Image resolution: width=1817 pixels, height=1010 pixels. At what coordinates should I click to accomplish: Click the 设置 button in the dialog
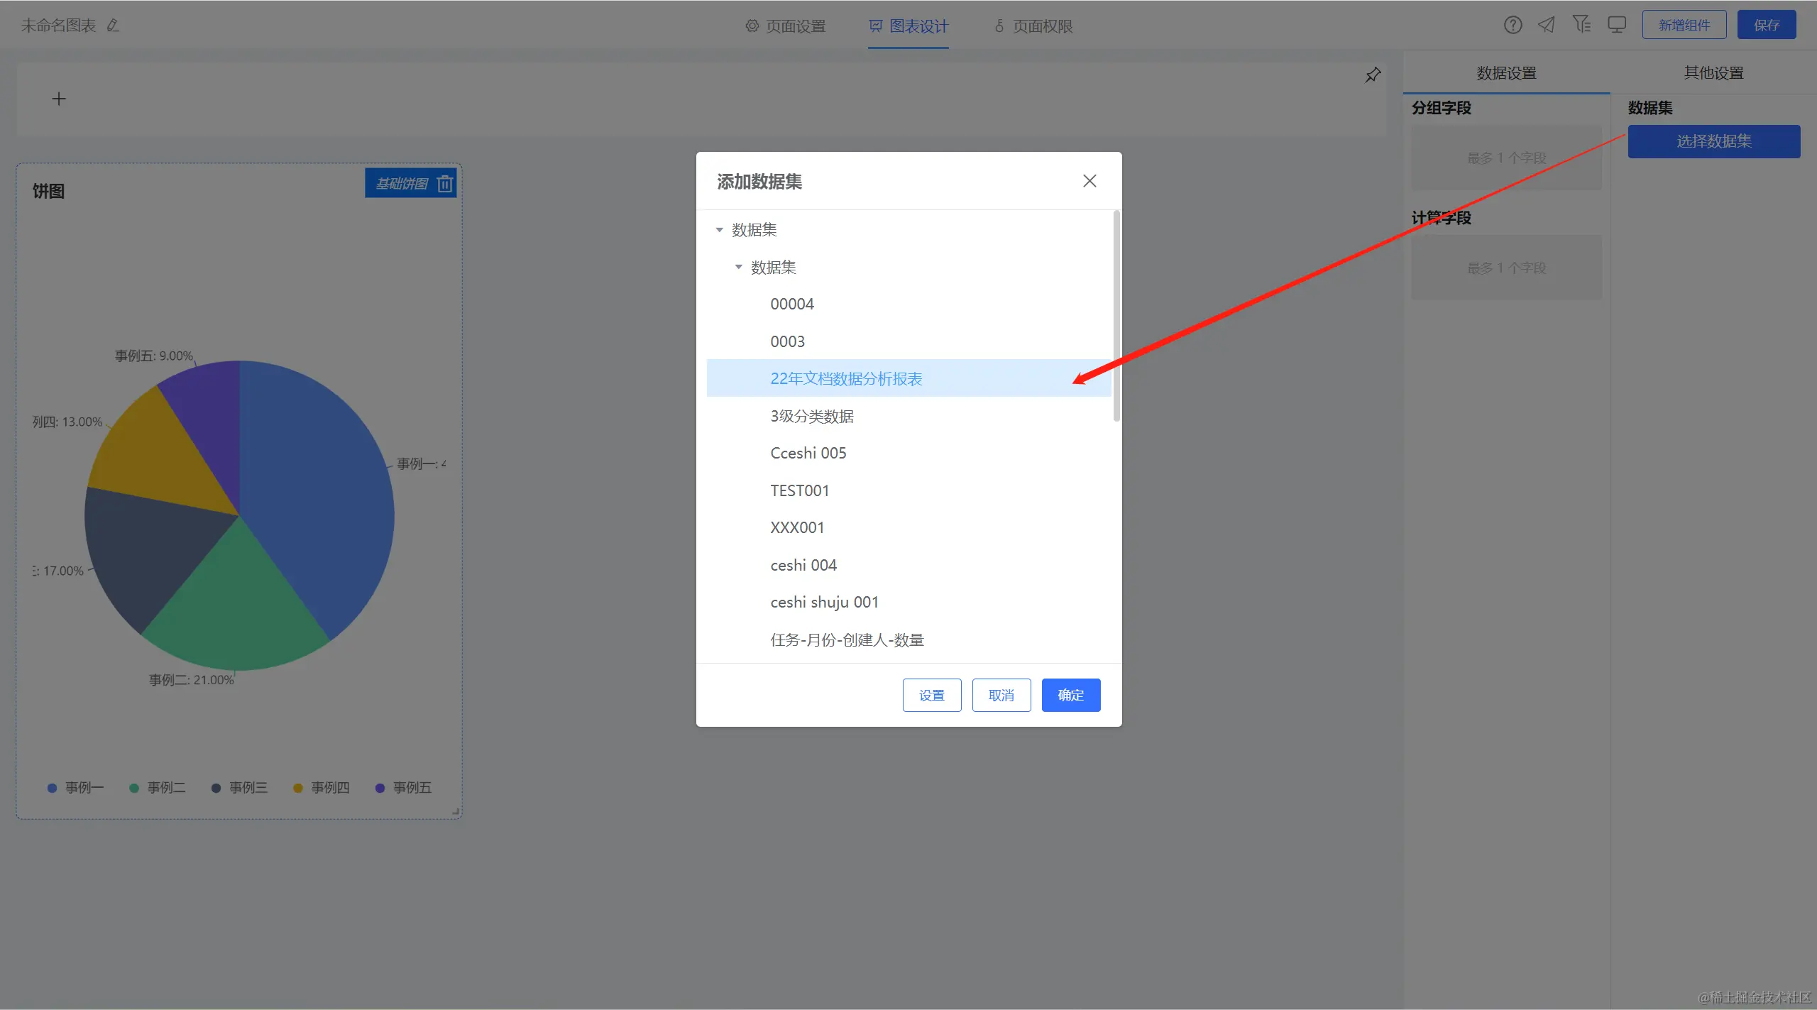click(931, 695)
